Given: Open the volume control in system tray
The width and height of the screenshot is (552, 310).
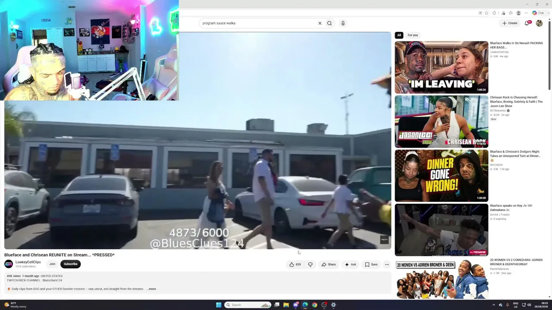Looking at the screenshot, I should pos(529,305).
